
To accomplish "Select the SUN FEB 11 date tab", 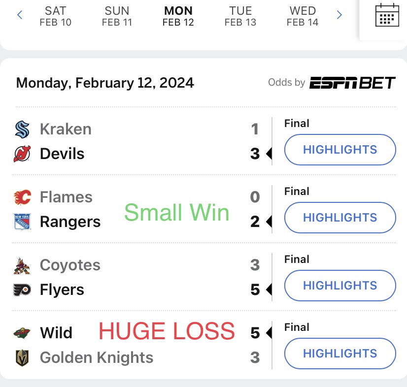I will (117, 16).
